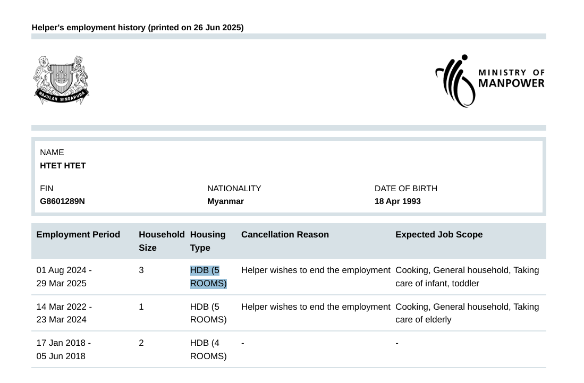The height and width of the screenshot is (383, 584).
Task: Click job scope mentioning care of elderly
Action: coord(467,313)
